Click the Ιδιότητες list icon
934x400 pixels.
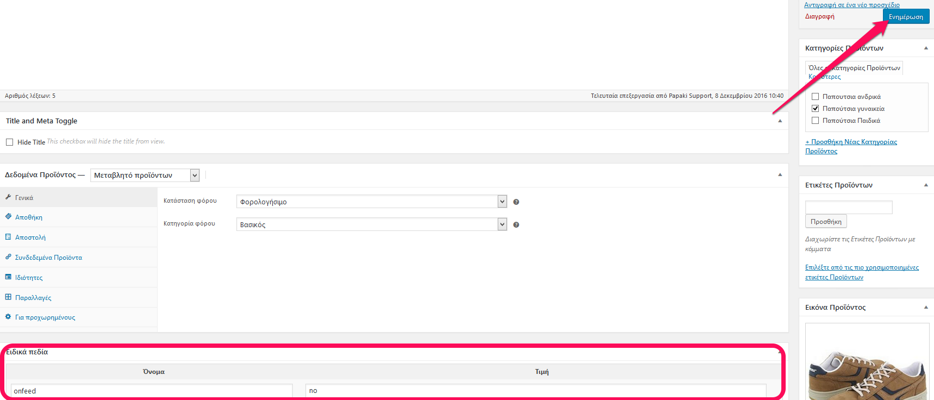pyautogui.click(x=8, y=277)
